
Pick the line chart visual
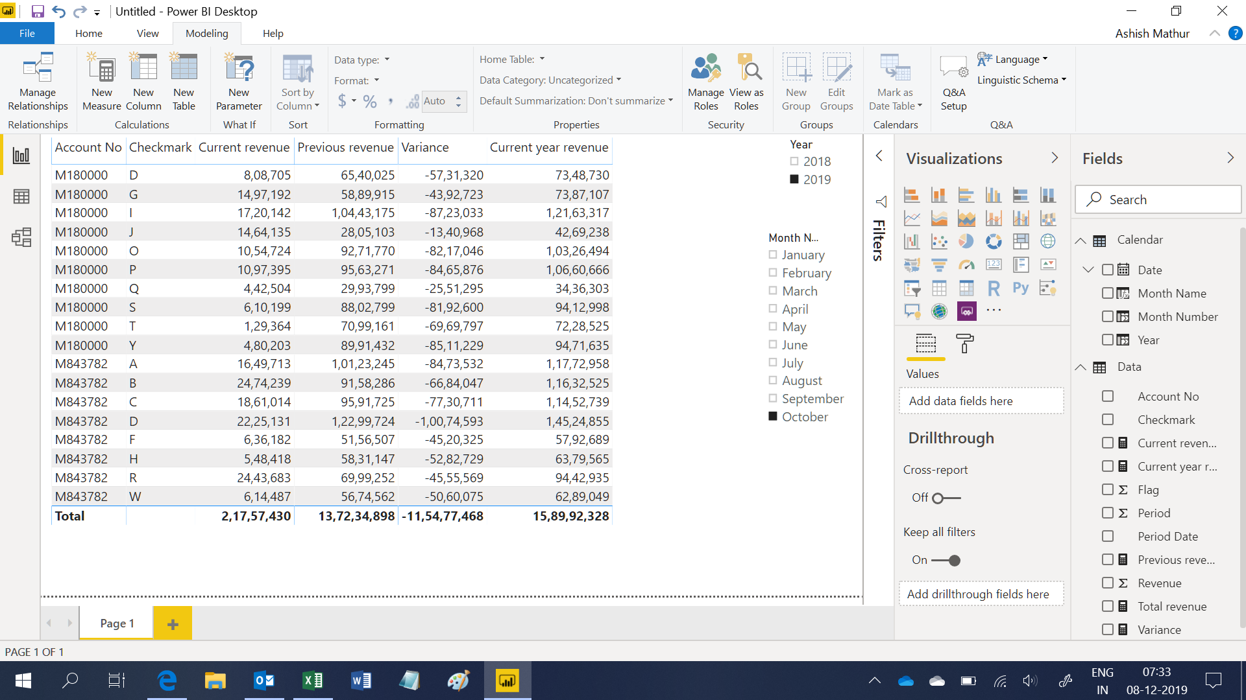point(912,218)
